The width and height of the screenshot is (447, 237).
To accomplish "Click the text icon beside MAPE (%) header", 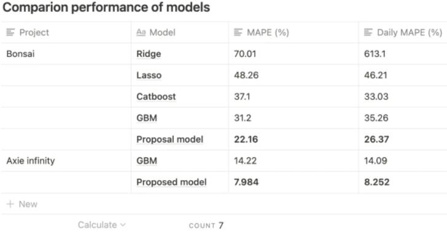I will point(238,32).
